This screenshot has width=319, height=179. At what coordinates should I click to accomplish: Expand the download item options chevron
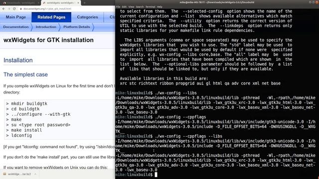click(35, 174)
